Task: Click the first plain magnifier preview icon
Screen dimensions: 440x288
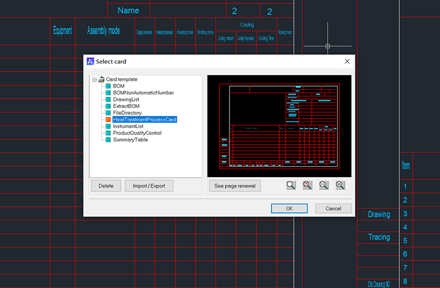Action: tap(290, 185)
